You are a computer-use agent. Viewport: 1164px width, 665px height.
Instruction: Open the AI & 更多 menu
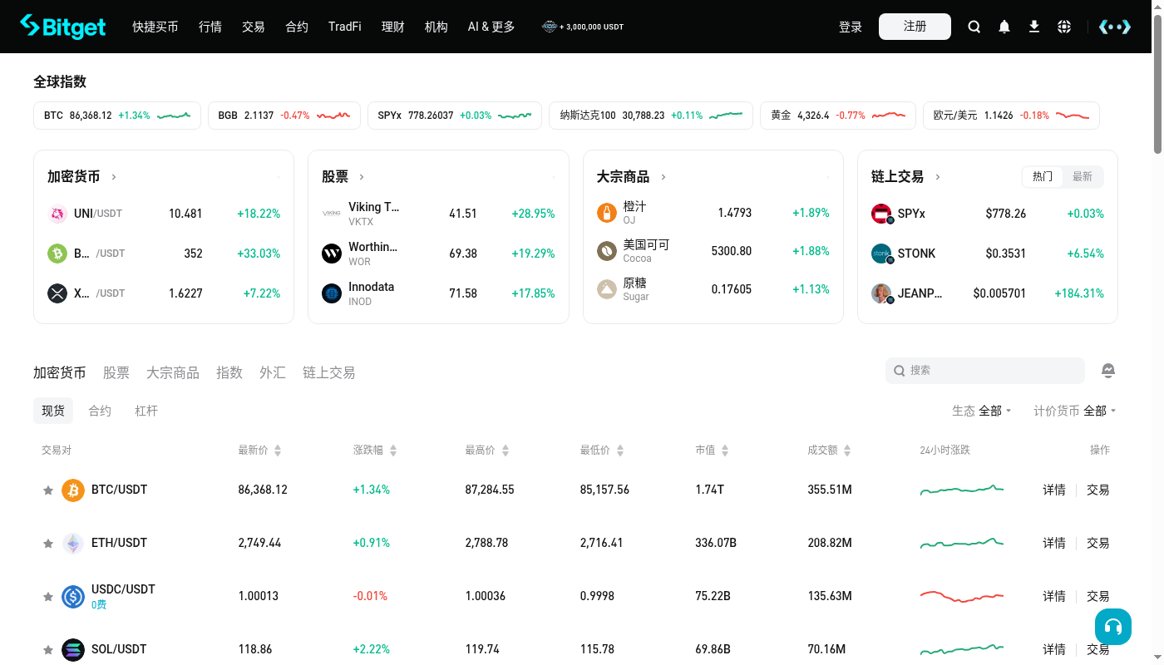point(491,27)
